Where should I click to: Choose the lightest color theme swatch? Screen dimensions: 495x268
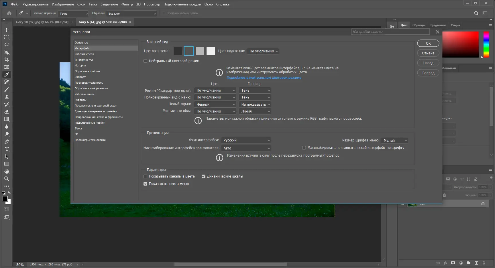(211, 51)
